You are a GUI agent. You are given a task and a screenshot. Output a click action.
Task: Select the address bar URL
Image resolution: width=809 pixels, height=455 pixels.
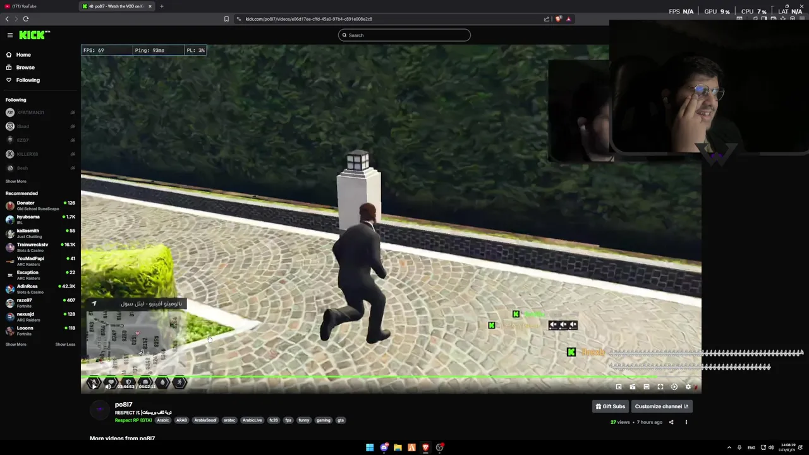pyautogui.click(x=308, y=19)
